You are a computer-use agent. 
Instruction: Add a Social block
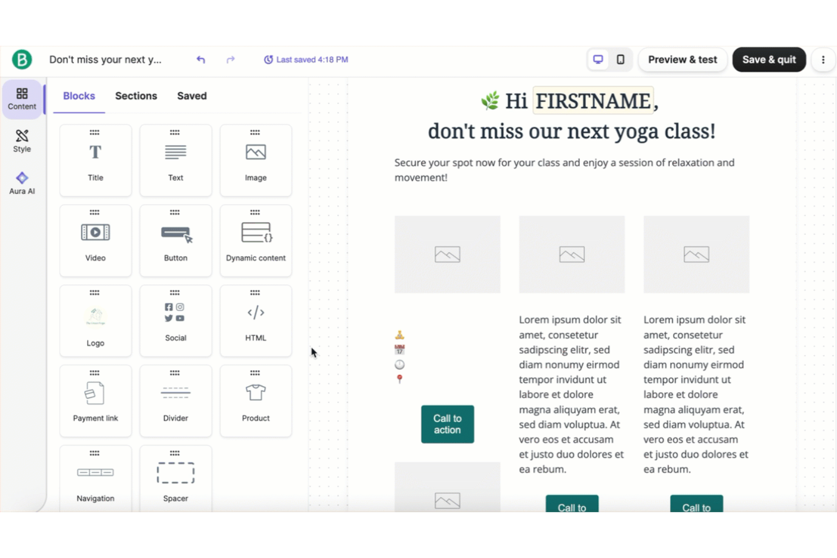tap(175, 321)
